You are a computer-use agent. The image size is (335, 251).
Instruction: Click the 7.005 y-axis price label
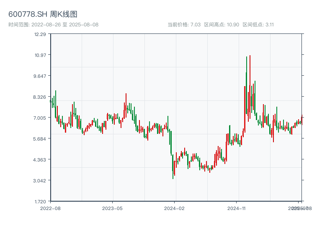point(40,118)
